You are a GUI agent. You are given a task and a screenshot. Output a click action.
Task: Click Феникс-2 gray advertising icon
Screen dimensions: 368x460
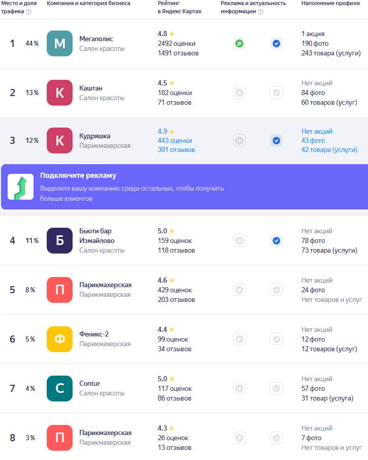pos(239,339)
